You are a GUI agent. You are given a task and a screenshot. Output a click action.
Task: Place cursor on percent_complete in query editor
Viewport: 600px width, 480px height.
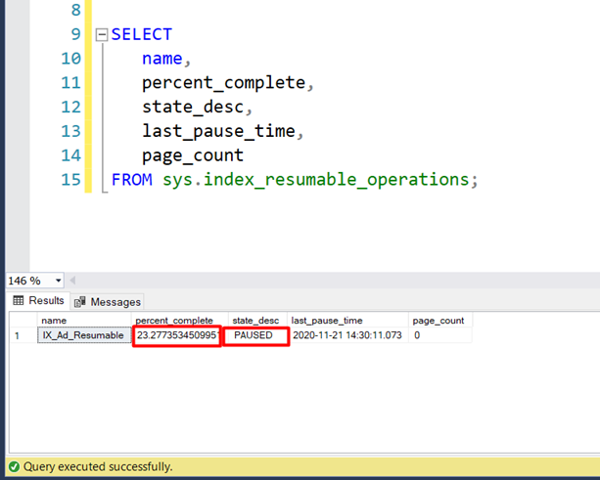point(224,83)
